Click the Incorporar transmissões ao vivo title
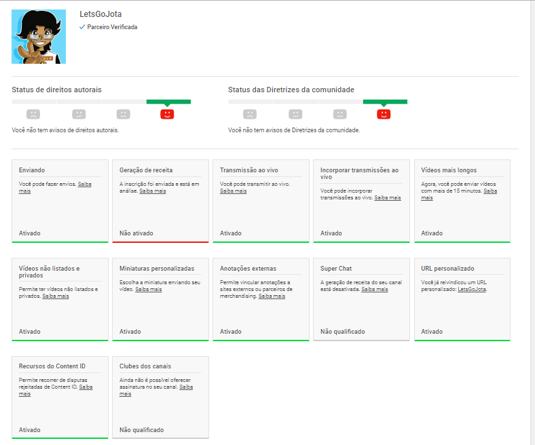Viewport: 535px width, 445px height. tap(359, 174)
